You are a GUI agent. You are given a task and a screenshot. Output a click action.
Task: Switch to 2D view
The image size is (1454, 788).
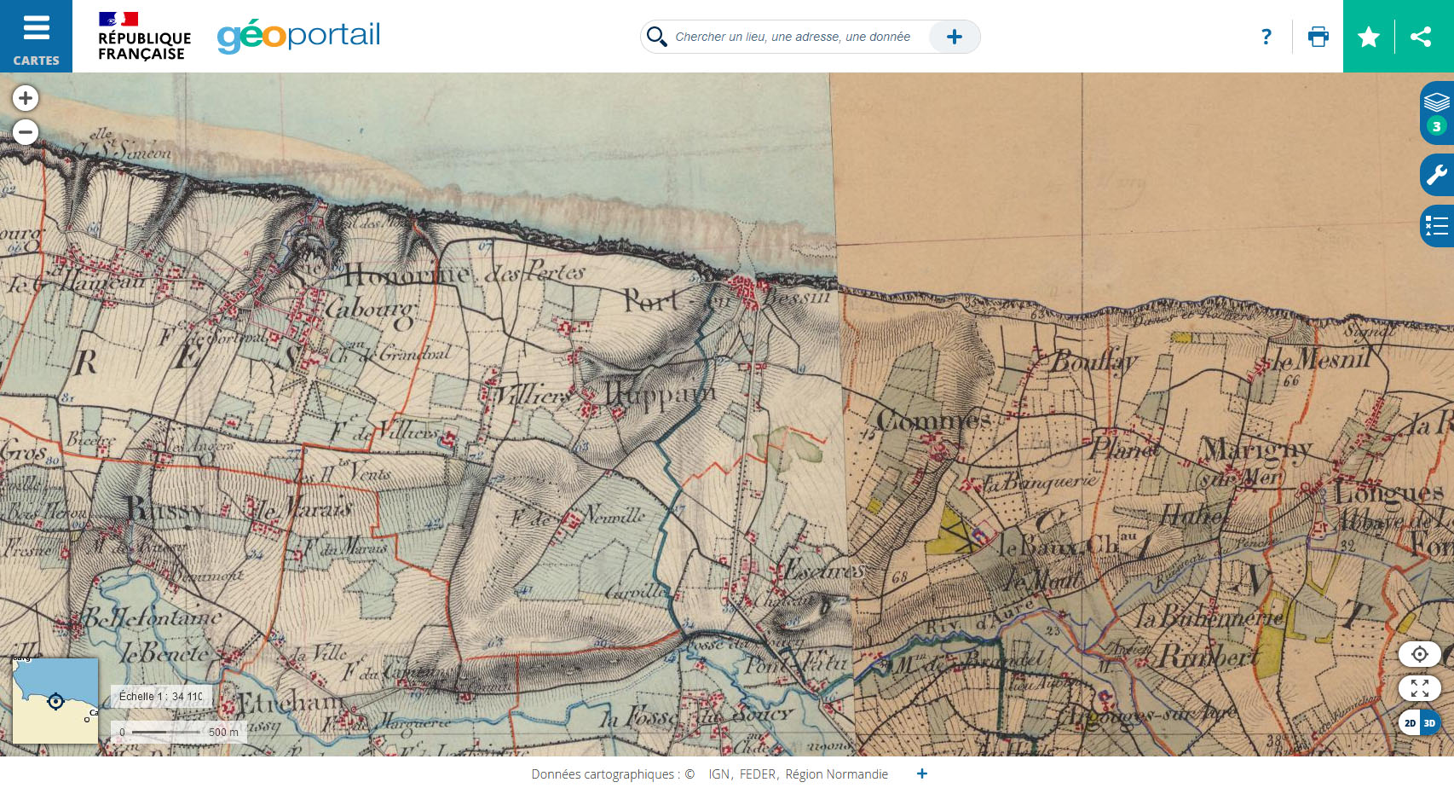click(x=1410, y=723)
